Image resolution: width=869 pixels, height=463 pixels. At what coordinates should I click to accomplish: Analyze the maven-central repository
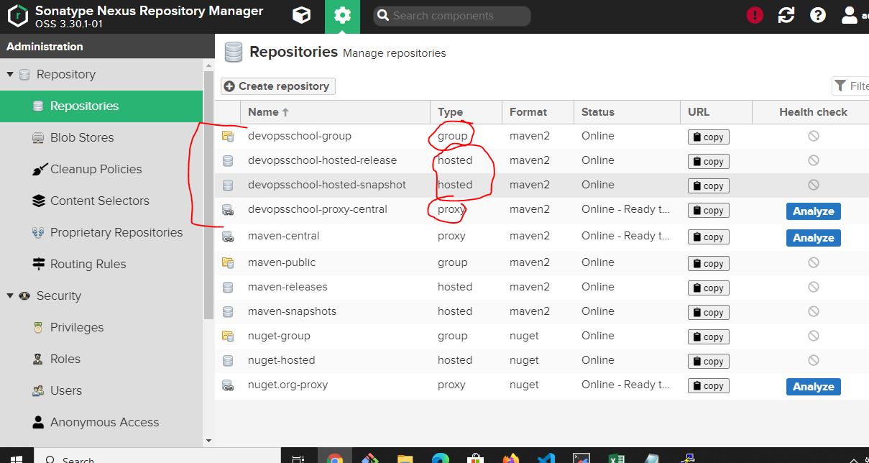point(814,238)
